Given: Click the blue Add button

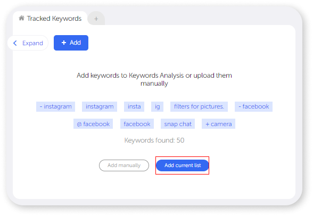Looking at the screenshot, I should coord(71,43).
